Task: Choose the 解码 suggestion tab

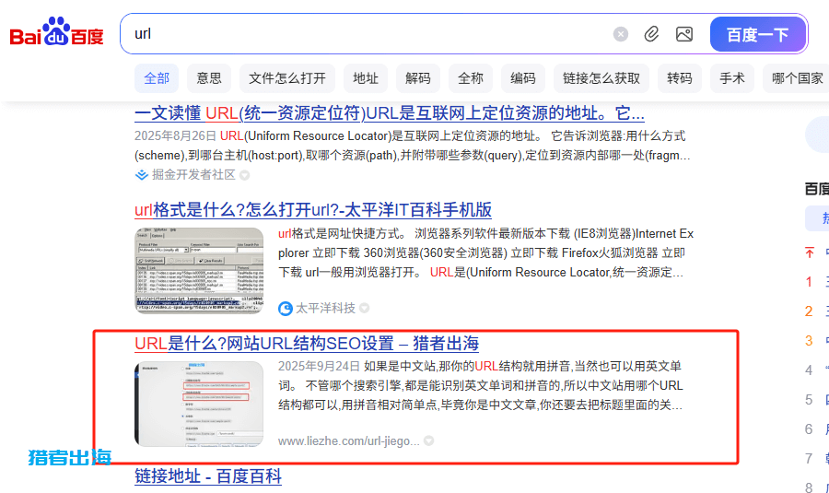Action: (417, 78)
